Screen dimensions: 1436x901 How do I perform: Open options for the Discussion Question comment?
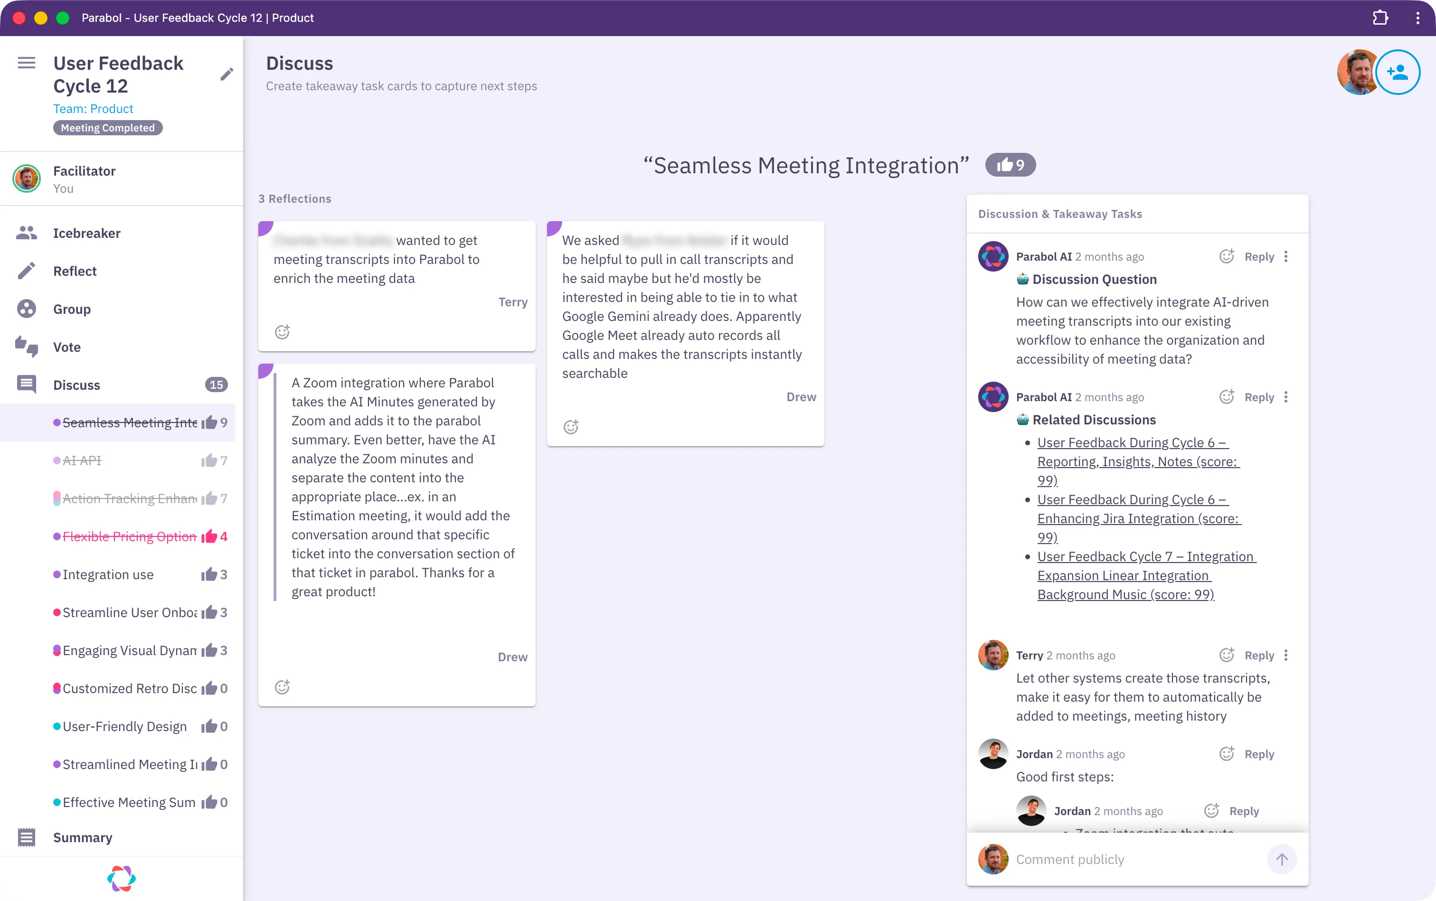coord(1286,256)
